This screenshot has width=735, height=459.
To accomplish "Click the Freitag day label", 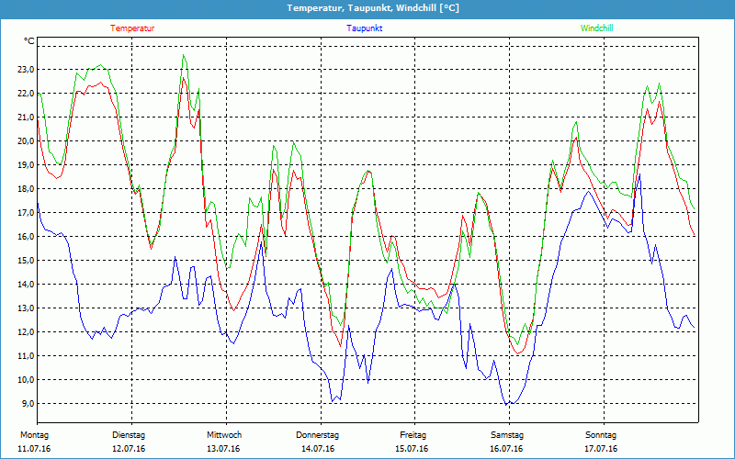I will tap(413, 435).
